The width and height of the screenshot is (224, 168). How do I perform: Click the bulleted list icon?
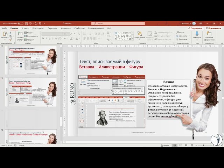(x=85, y=34)
